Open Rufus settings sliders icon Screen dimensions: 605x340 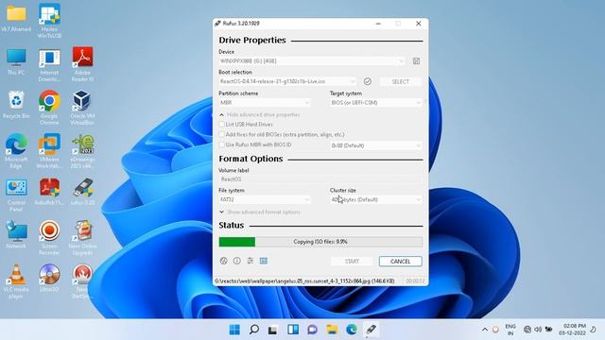click(x=250, y=261)
